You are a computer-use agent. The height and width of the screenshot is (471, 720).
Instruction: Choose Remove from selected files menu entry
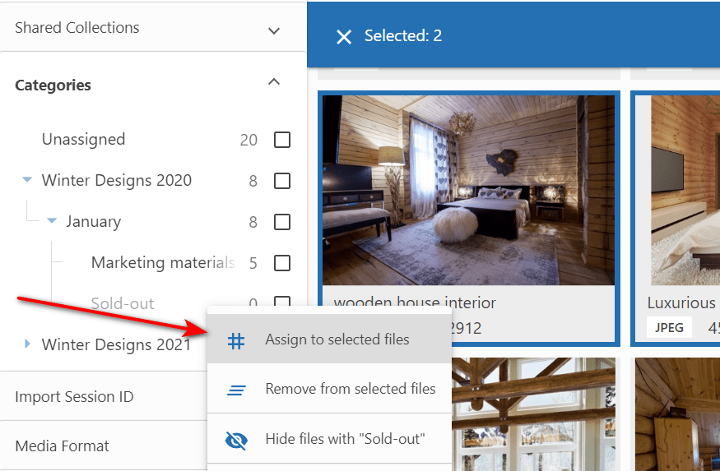[x=350, y=389]
